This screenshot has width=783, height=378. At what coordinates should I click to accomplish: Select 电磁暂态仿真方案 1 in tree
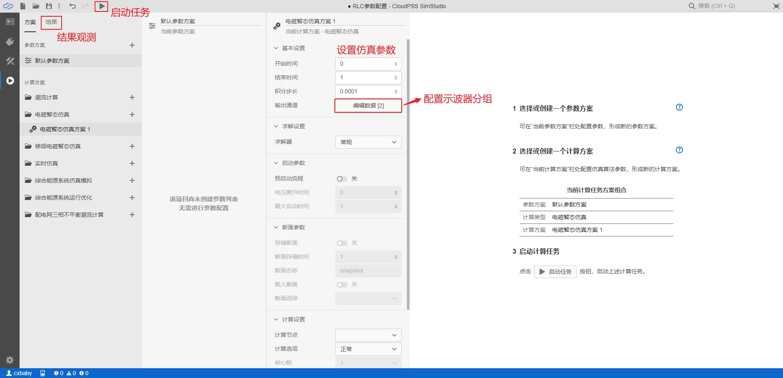[x=81, y=129]
